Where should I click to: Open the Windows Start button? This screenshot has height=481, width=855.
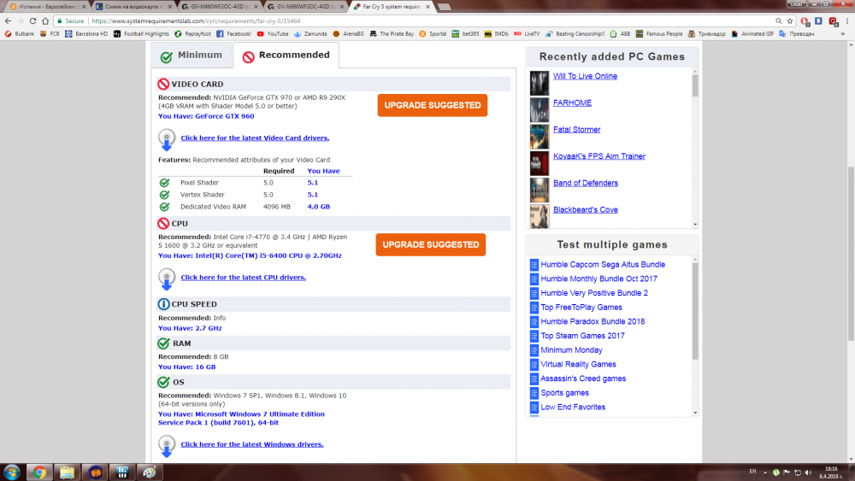tap(11, 472)
